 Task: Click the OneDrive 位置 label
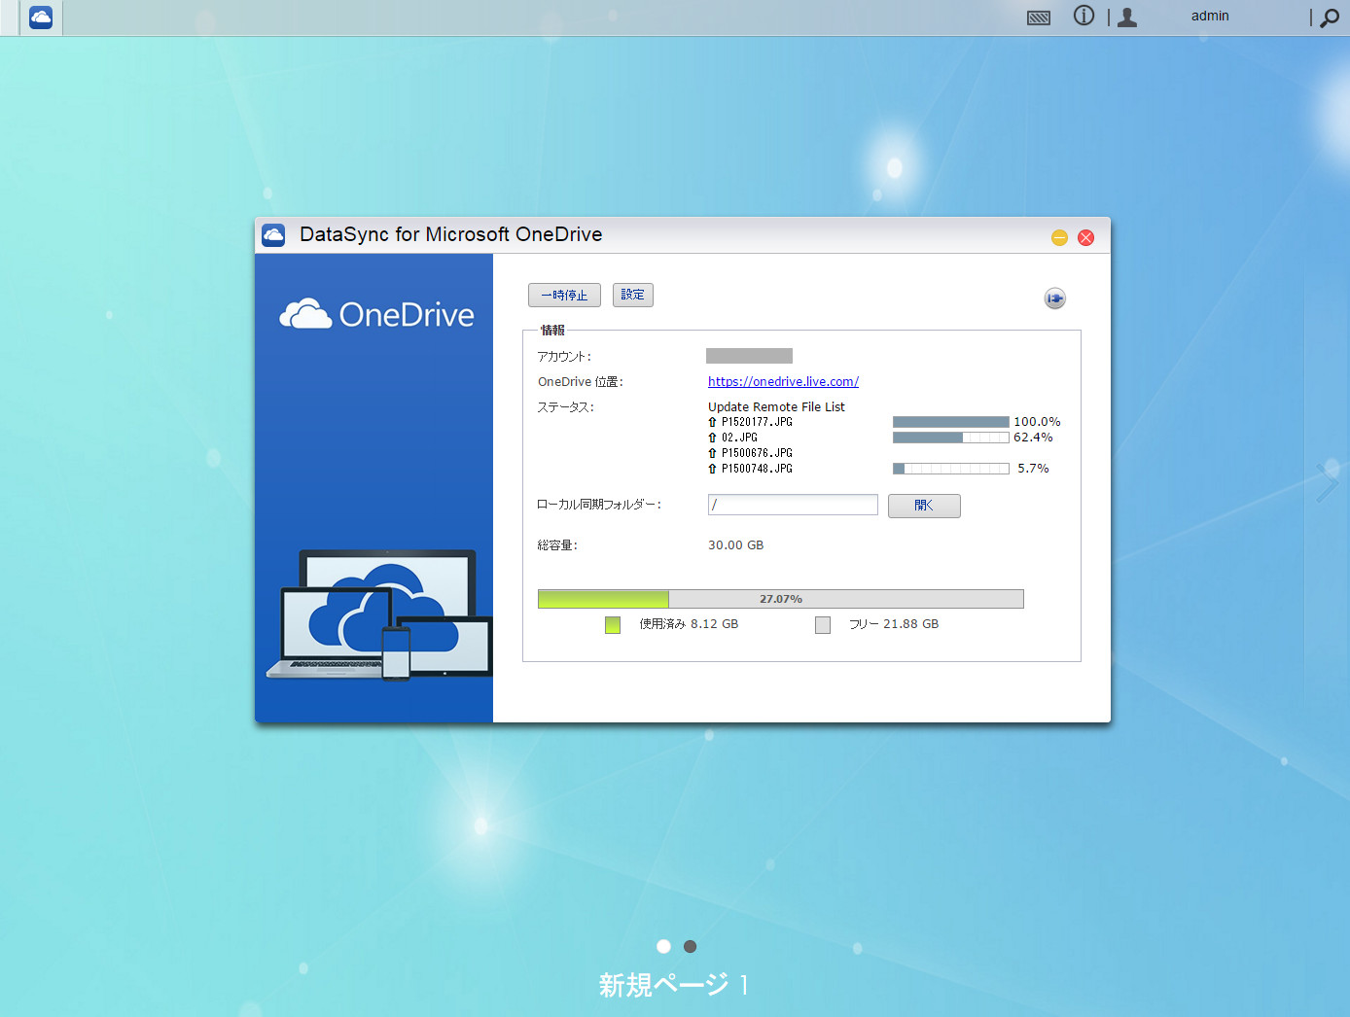pyautogui.click(x=581, y=382)
